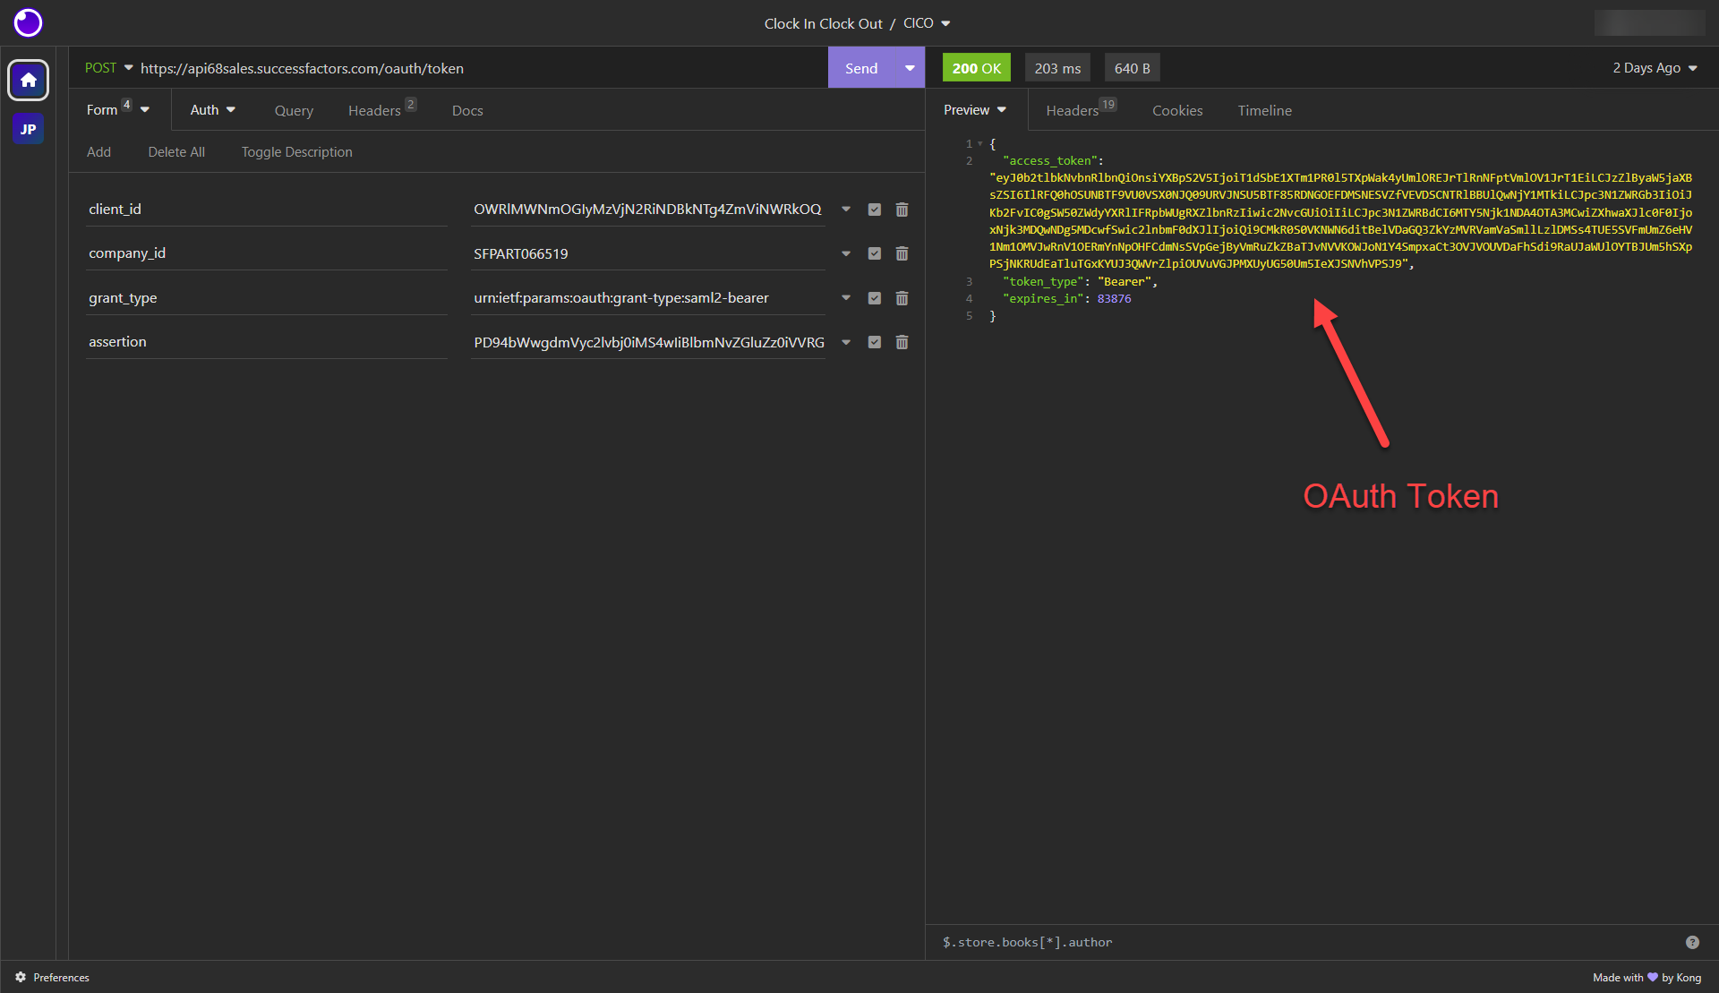Disable the company_id parameter checkbox

pos(875,253)
